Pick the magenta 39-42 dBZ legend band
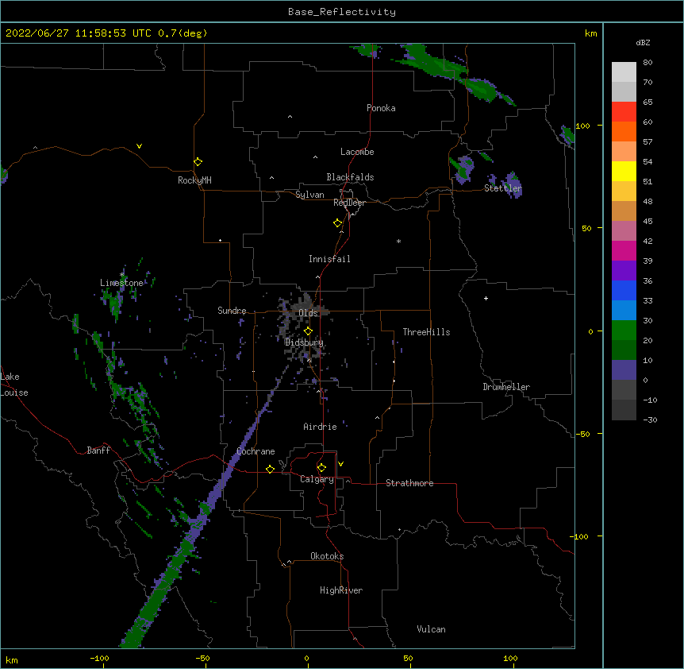Image resolution: width=684 pixels, height=669 pixels. 624,250
